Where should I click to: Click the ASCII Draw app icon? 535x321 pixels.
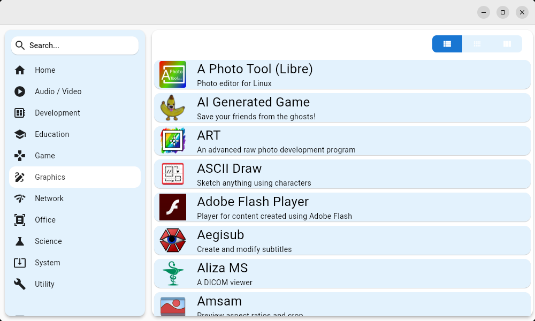pos(173,174)
